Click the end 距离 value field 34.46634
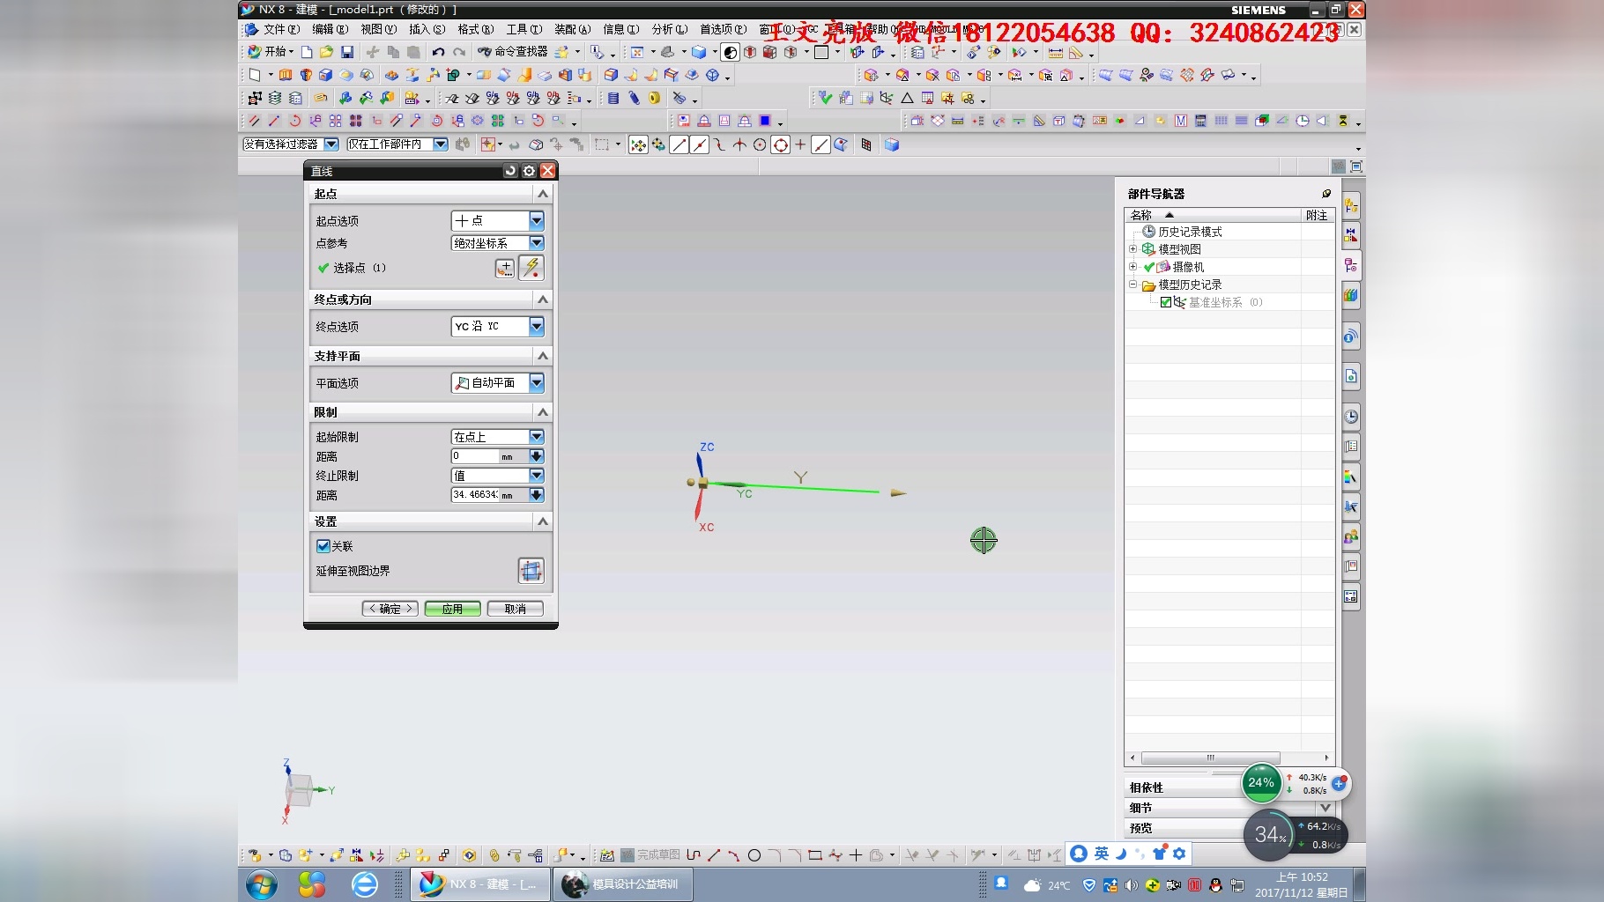Viewport: 1604px width, 902px height. 476,495
